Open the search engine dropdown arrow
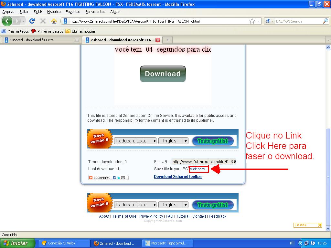 (272, 21)
